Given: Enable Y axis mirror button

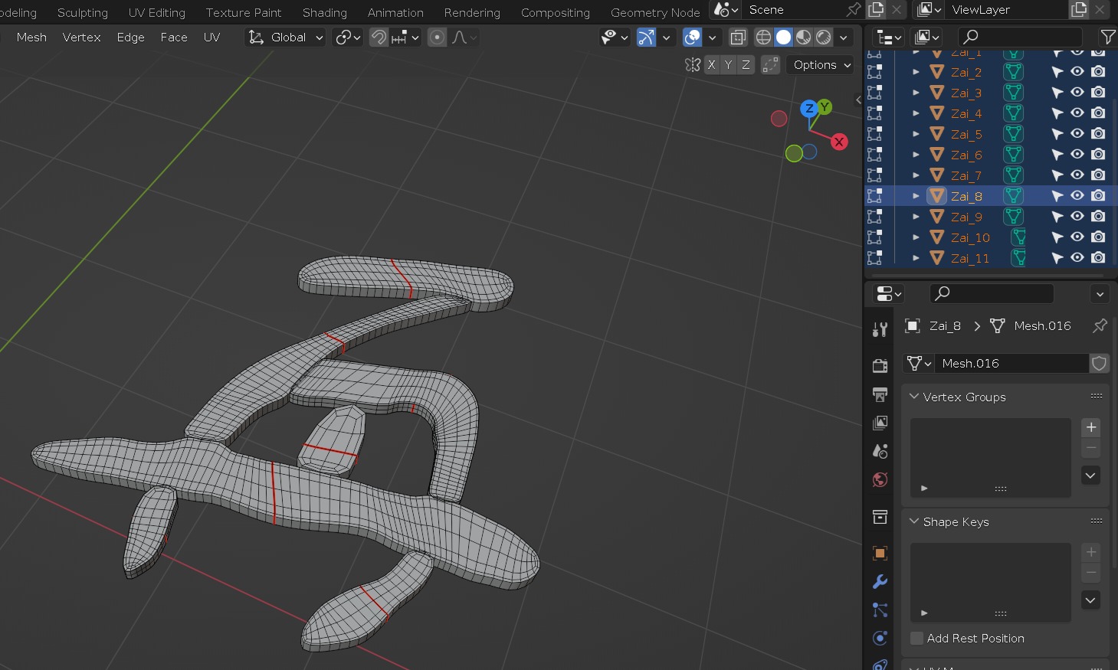Looking at the screenshot, I should [x=729, y=65].
